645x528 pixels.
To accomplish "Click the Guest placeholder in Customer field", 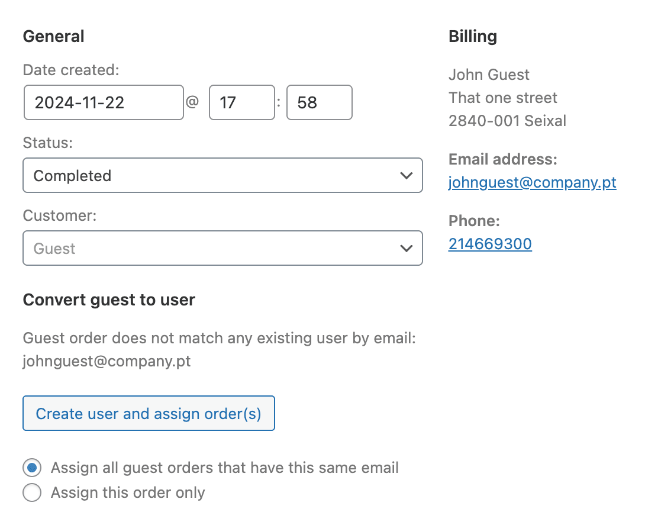I will tap(56, 248).
